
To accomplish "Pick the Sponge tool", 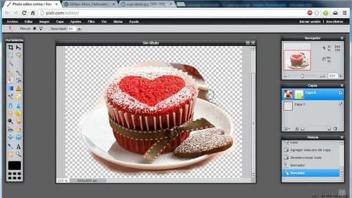I will (18, 113).
